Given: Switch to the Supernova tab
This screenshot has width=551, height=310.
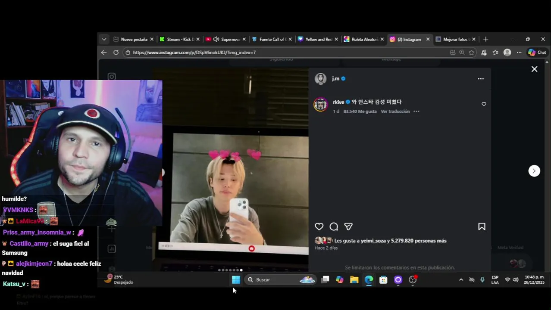Looking at the screenshot, I should 230,39.
